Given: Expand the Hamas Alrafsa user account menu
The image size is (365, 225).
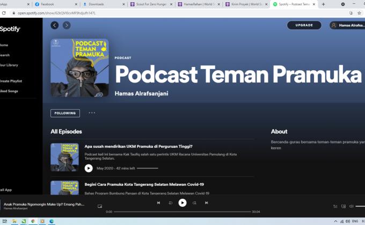Looking at the screenshot, I should click(347, 25).
